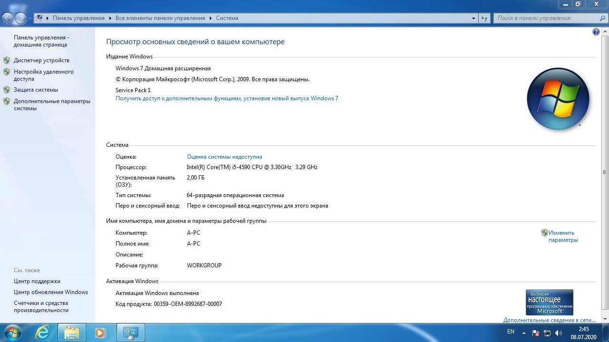Focus the control panel search field
Screen dimensions: 609x342
click(546, 18)
